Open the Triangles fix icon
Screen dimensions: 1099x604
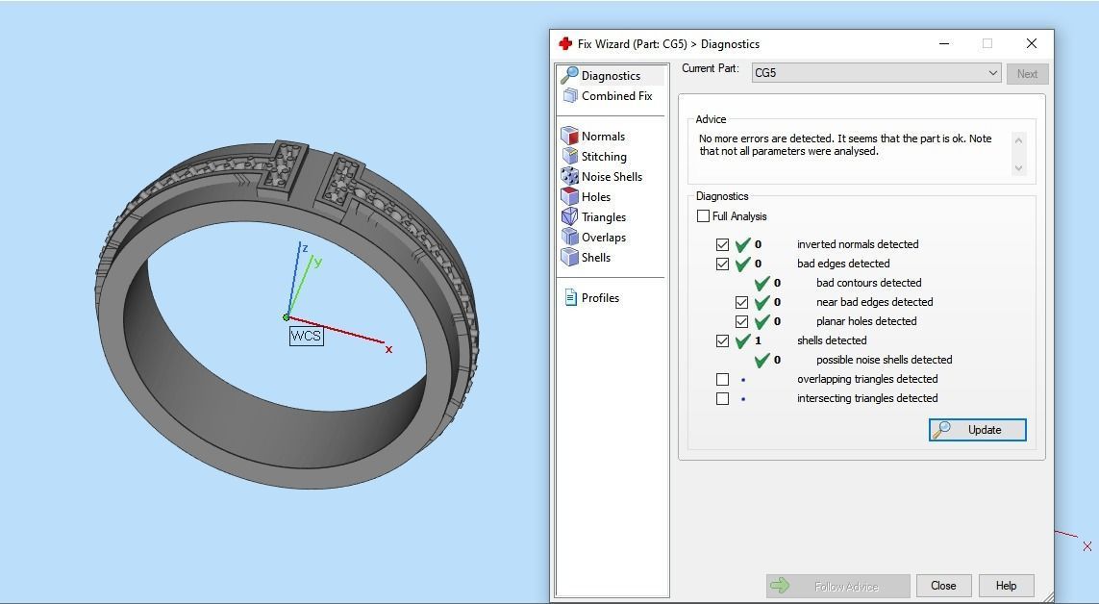click(x=569, y=217)
